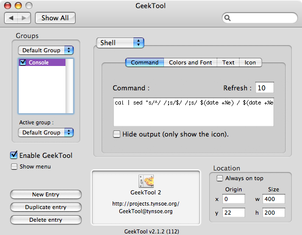This screenshot has height=235, width=302.
Task: Focus the preferences search field
Action: coord(260,18)
